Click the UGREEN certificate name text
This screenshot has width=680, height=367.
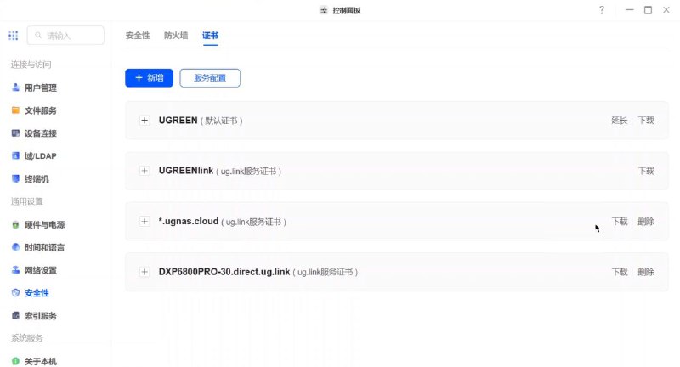point(178,121)
